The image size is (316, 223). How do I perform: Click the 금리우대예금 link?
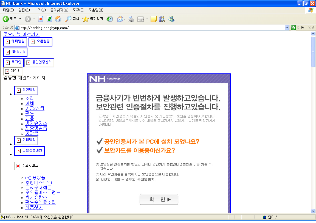pyautogui.click(x=38, y=188)
